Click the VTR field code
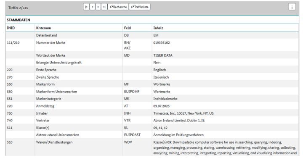Viewport: 303px width, 168px height. [128, 121]
